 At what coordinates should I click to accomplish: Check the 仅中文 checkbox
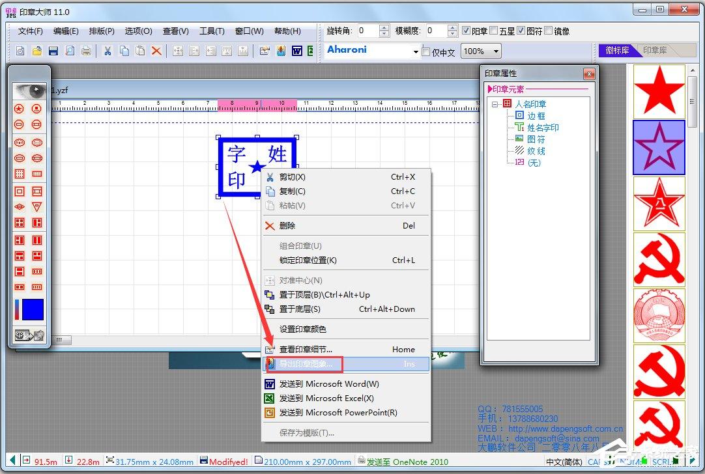[426, 51]
